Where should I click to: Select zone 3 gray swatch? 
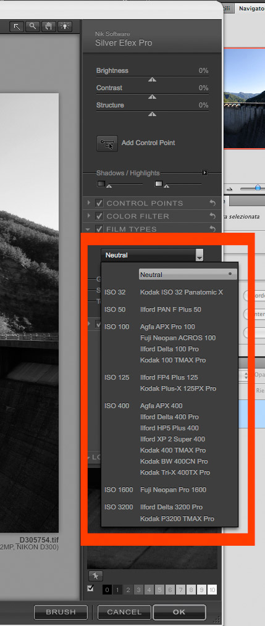tap(138, 590)
